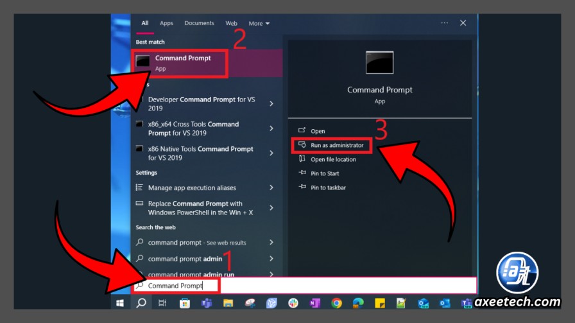Image resolution: width=575 pixels, height=323 pixels.
Task: Launch OneNote from the taskbar
Action: pos(314,303)
